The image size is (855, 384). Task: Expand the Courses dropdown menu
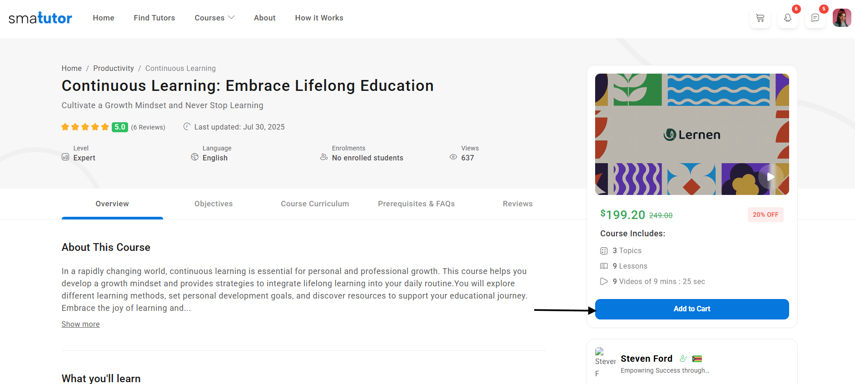[x=214, y=18]
